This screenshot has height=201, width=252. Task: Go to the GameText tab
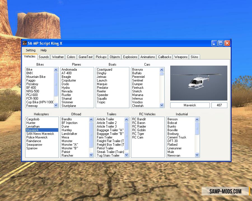85,57
